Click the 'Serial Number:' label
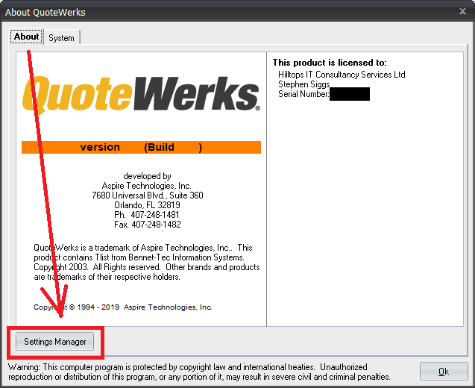 303,94
